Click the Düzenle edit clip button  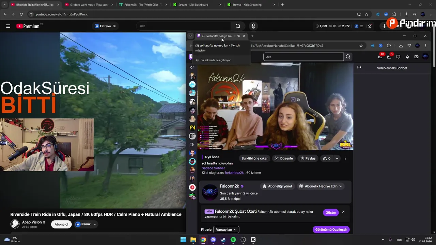283,158
